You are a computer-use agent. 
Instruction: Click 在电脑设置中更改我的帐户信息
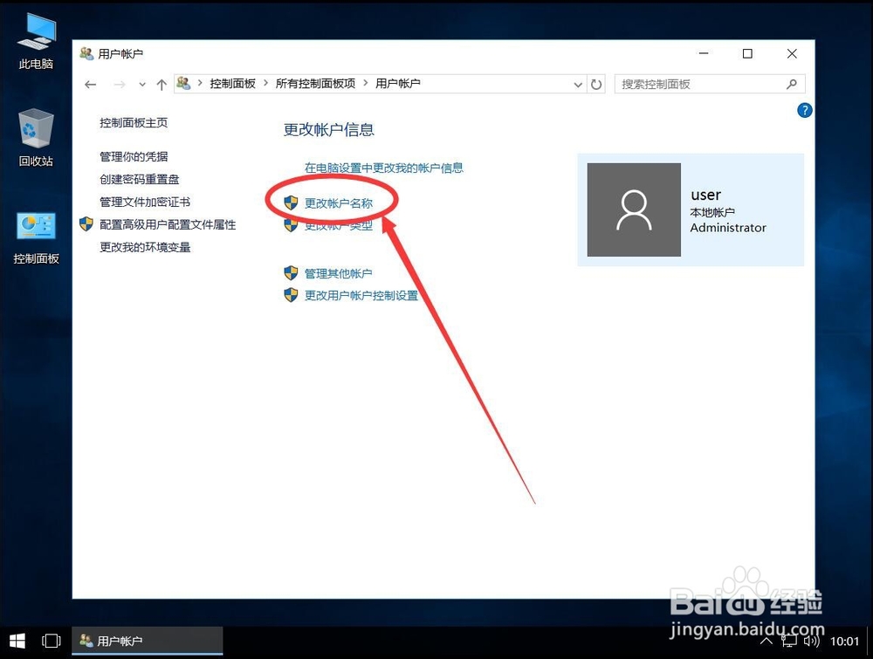pyautogui.click(x=382, y=168)
